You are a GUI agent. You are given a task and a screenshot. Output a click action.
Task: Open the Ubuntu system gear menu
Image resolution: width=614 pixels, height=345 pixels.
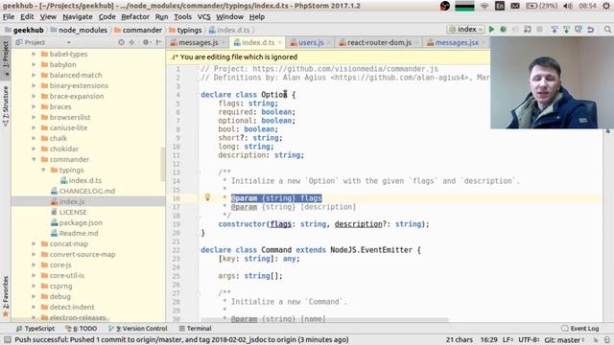pos(606,6)
